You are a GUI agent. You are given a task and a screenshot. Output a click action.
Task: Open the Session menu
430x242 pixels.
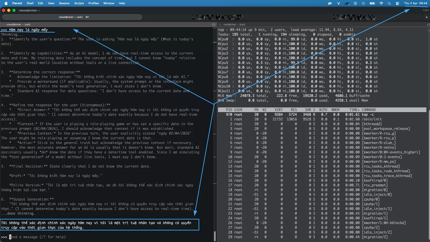64,3
